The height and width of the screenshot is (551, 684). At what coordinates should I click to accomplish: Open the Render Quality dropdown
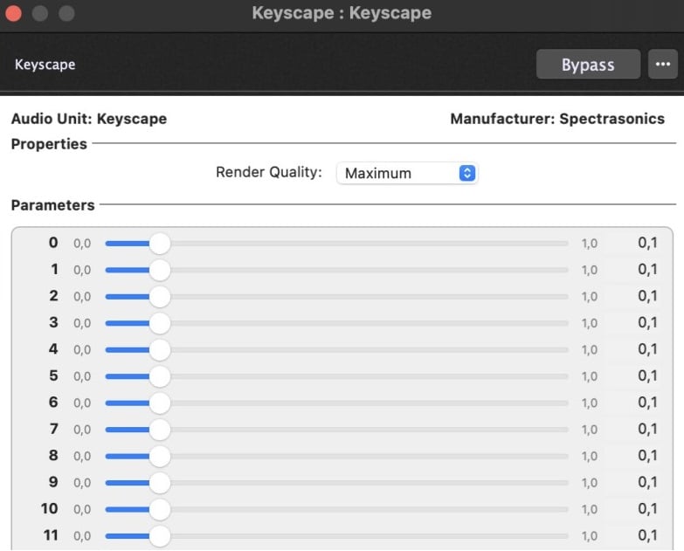pyautogui.click(x=407, y=173)
